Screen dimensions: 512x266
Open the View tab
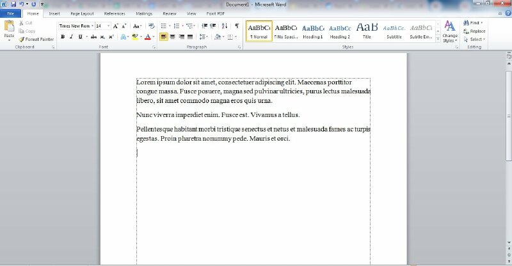pos(191,13)
